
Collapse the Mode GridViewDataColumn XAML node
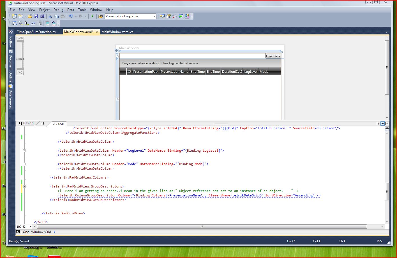(24, 164)
